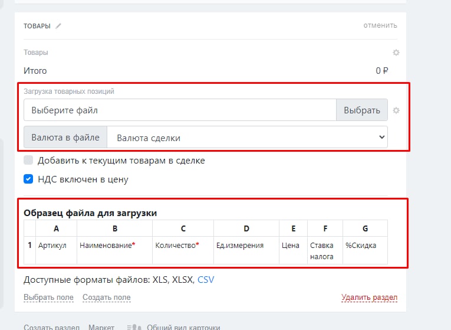Enable Добавить к текущим товарам в сделке
This screenshot has height=330, width=451.
[x=28, y=160]
